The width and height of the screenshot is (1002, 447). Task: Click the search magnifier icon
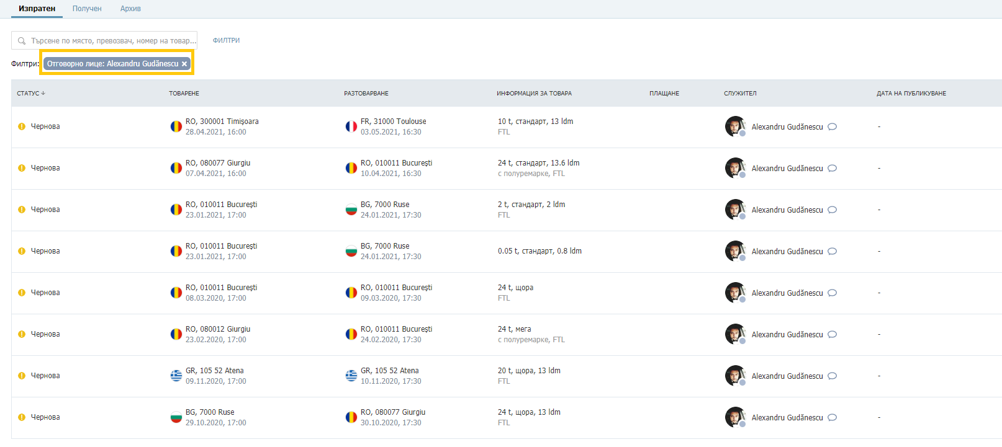22,41
